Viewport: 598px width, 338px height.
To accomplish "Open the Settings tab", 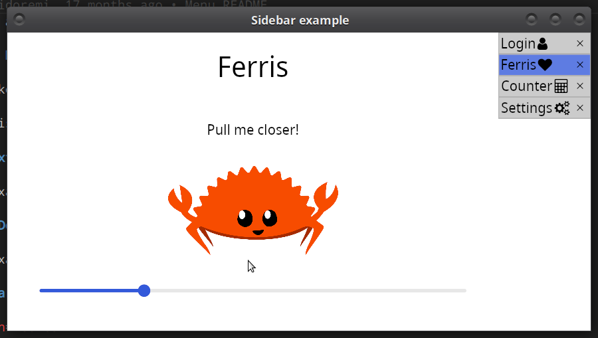I will (x=544, y=108).
